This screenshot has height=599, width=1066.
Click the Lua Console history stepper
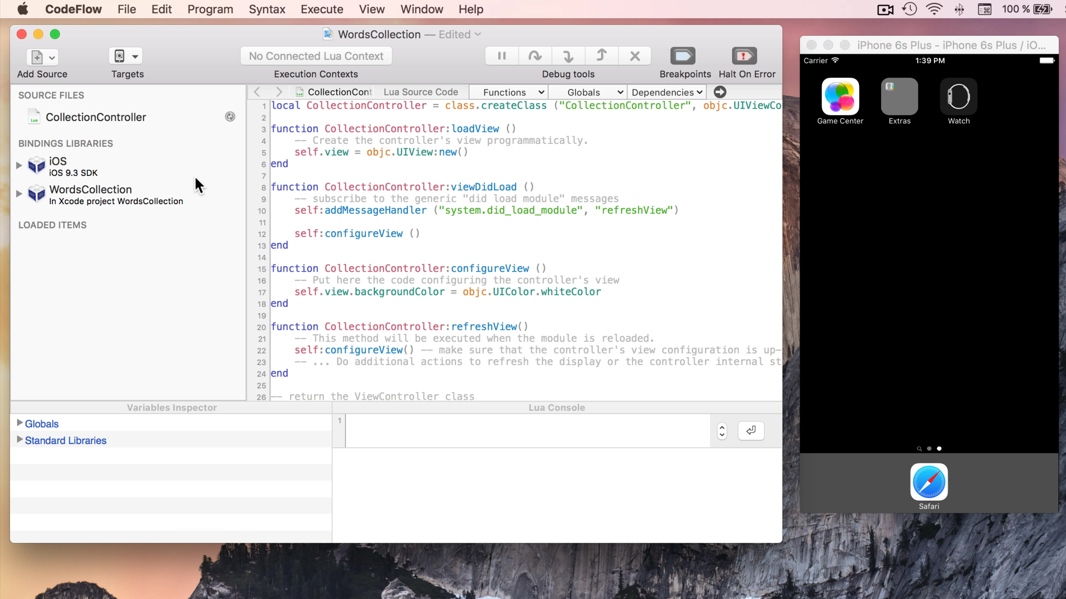(722, 431)
